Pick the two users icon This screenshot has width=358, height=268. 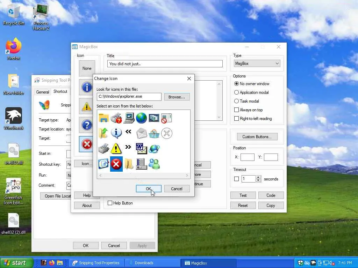tap(154, 164)
